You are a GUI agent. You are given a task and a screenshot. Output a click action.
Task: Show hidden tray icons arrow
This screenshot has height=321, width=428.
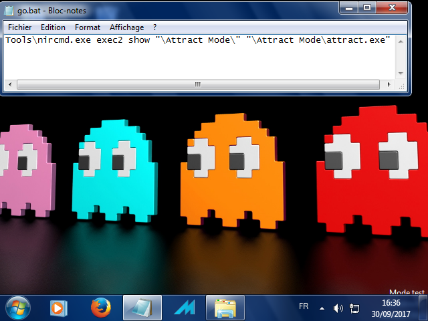(x=322, y=308)
